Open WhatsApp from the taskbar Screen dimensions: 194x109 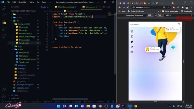pos(118,106)
